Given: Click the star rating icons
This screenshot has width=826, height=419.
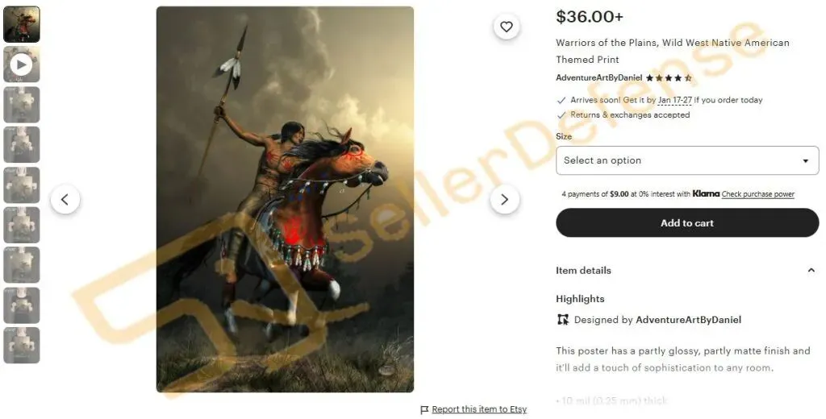Looking at the screenshot, I should click(x=669, y=78).
